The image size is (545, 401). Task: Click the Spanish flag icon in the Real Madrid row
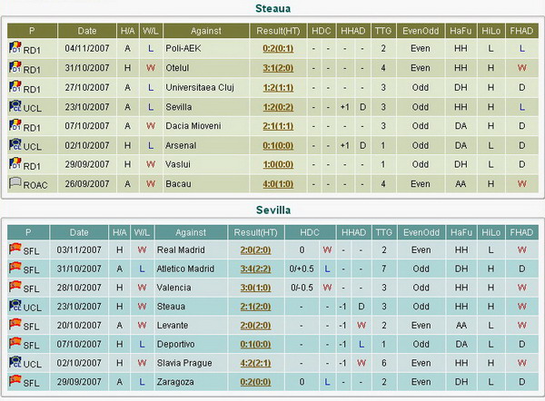(x=14, y=249)
